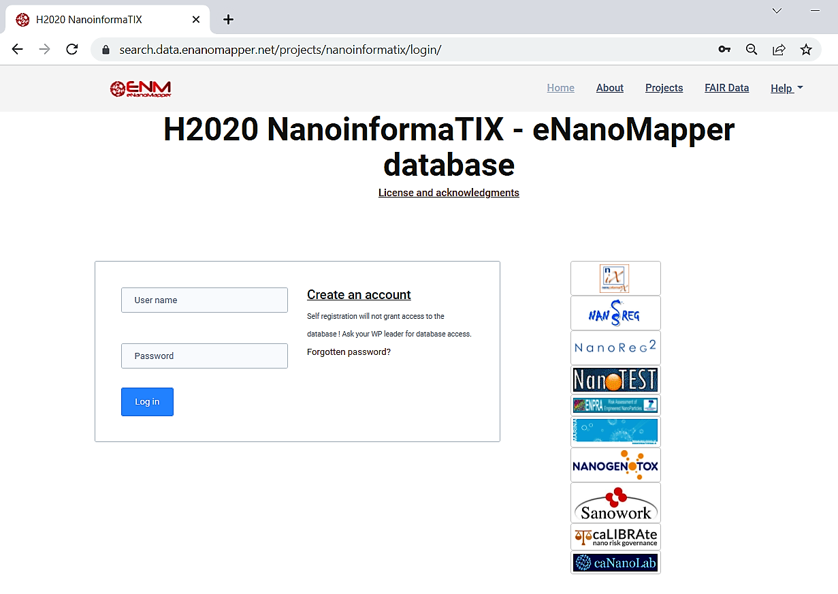The width and height of the screenshot is (838, 594).
Task: Click the browser forward arrow
Action: [x=45, y=49]
